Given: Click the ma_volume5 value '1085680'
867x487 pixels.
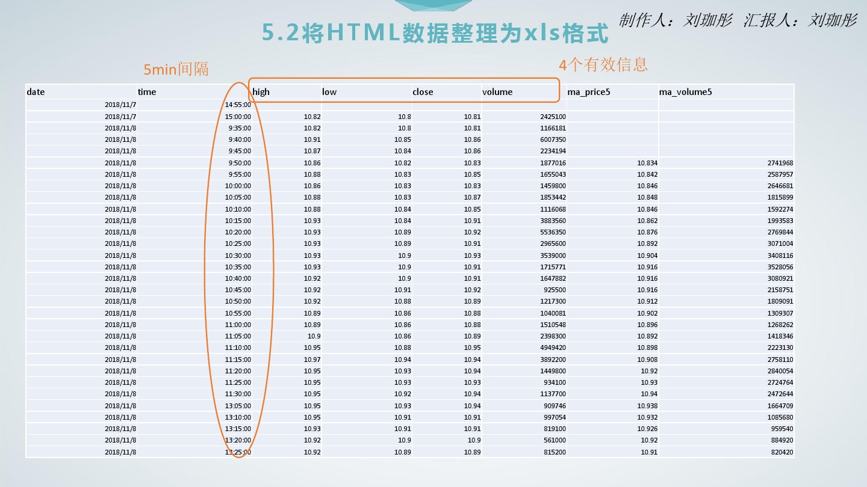Looking at the screenshot, I should pos(780,417).
